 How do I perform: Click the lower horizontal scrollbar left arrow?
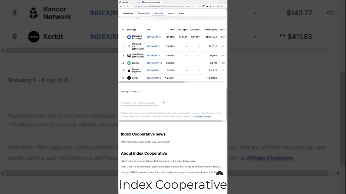pyautogui.click(x=119, y=121)
